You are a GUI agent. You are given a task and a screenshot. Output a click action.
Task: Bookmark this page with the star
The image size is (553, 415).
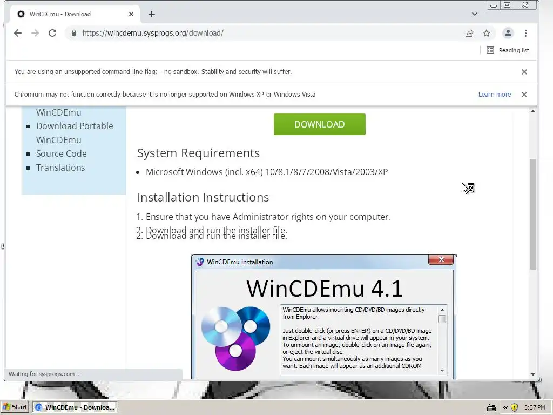pos(487,33)
